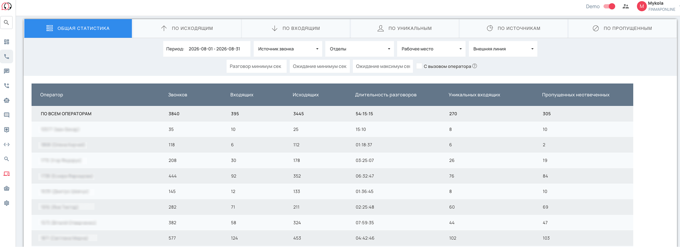Click the search button atop the sidebar

(7, 23)
